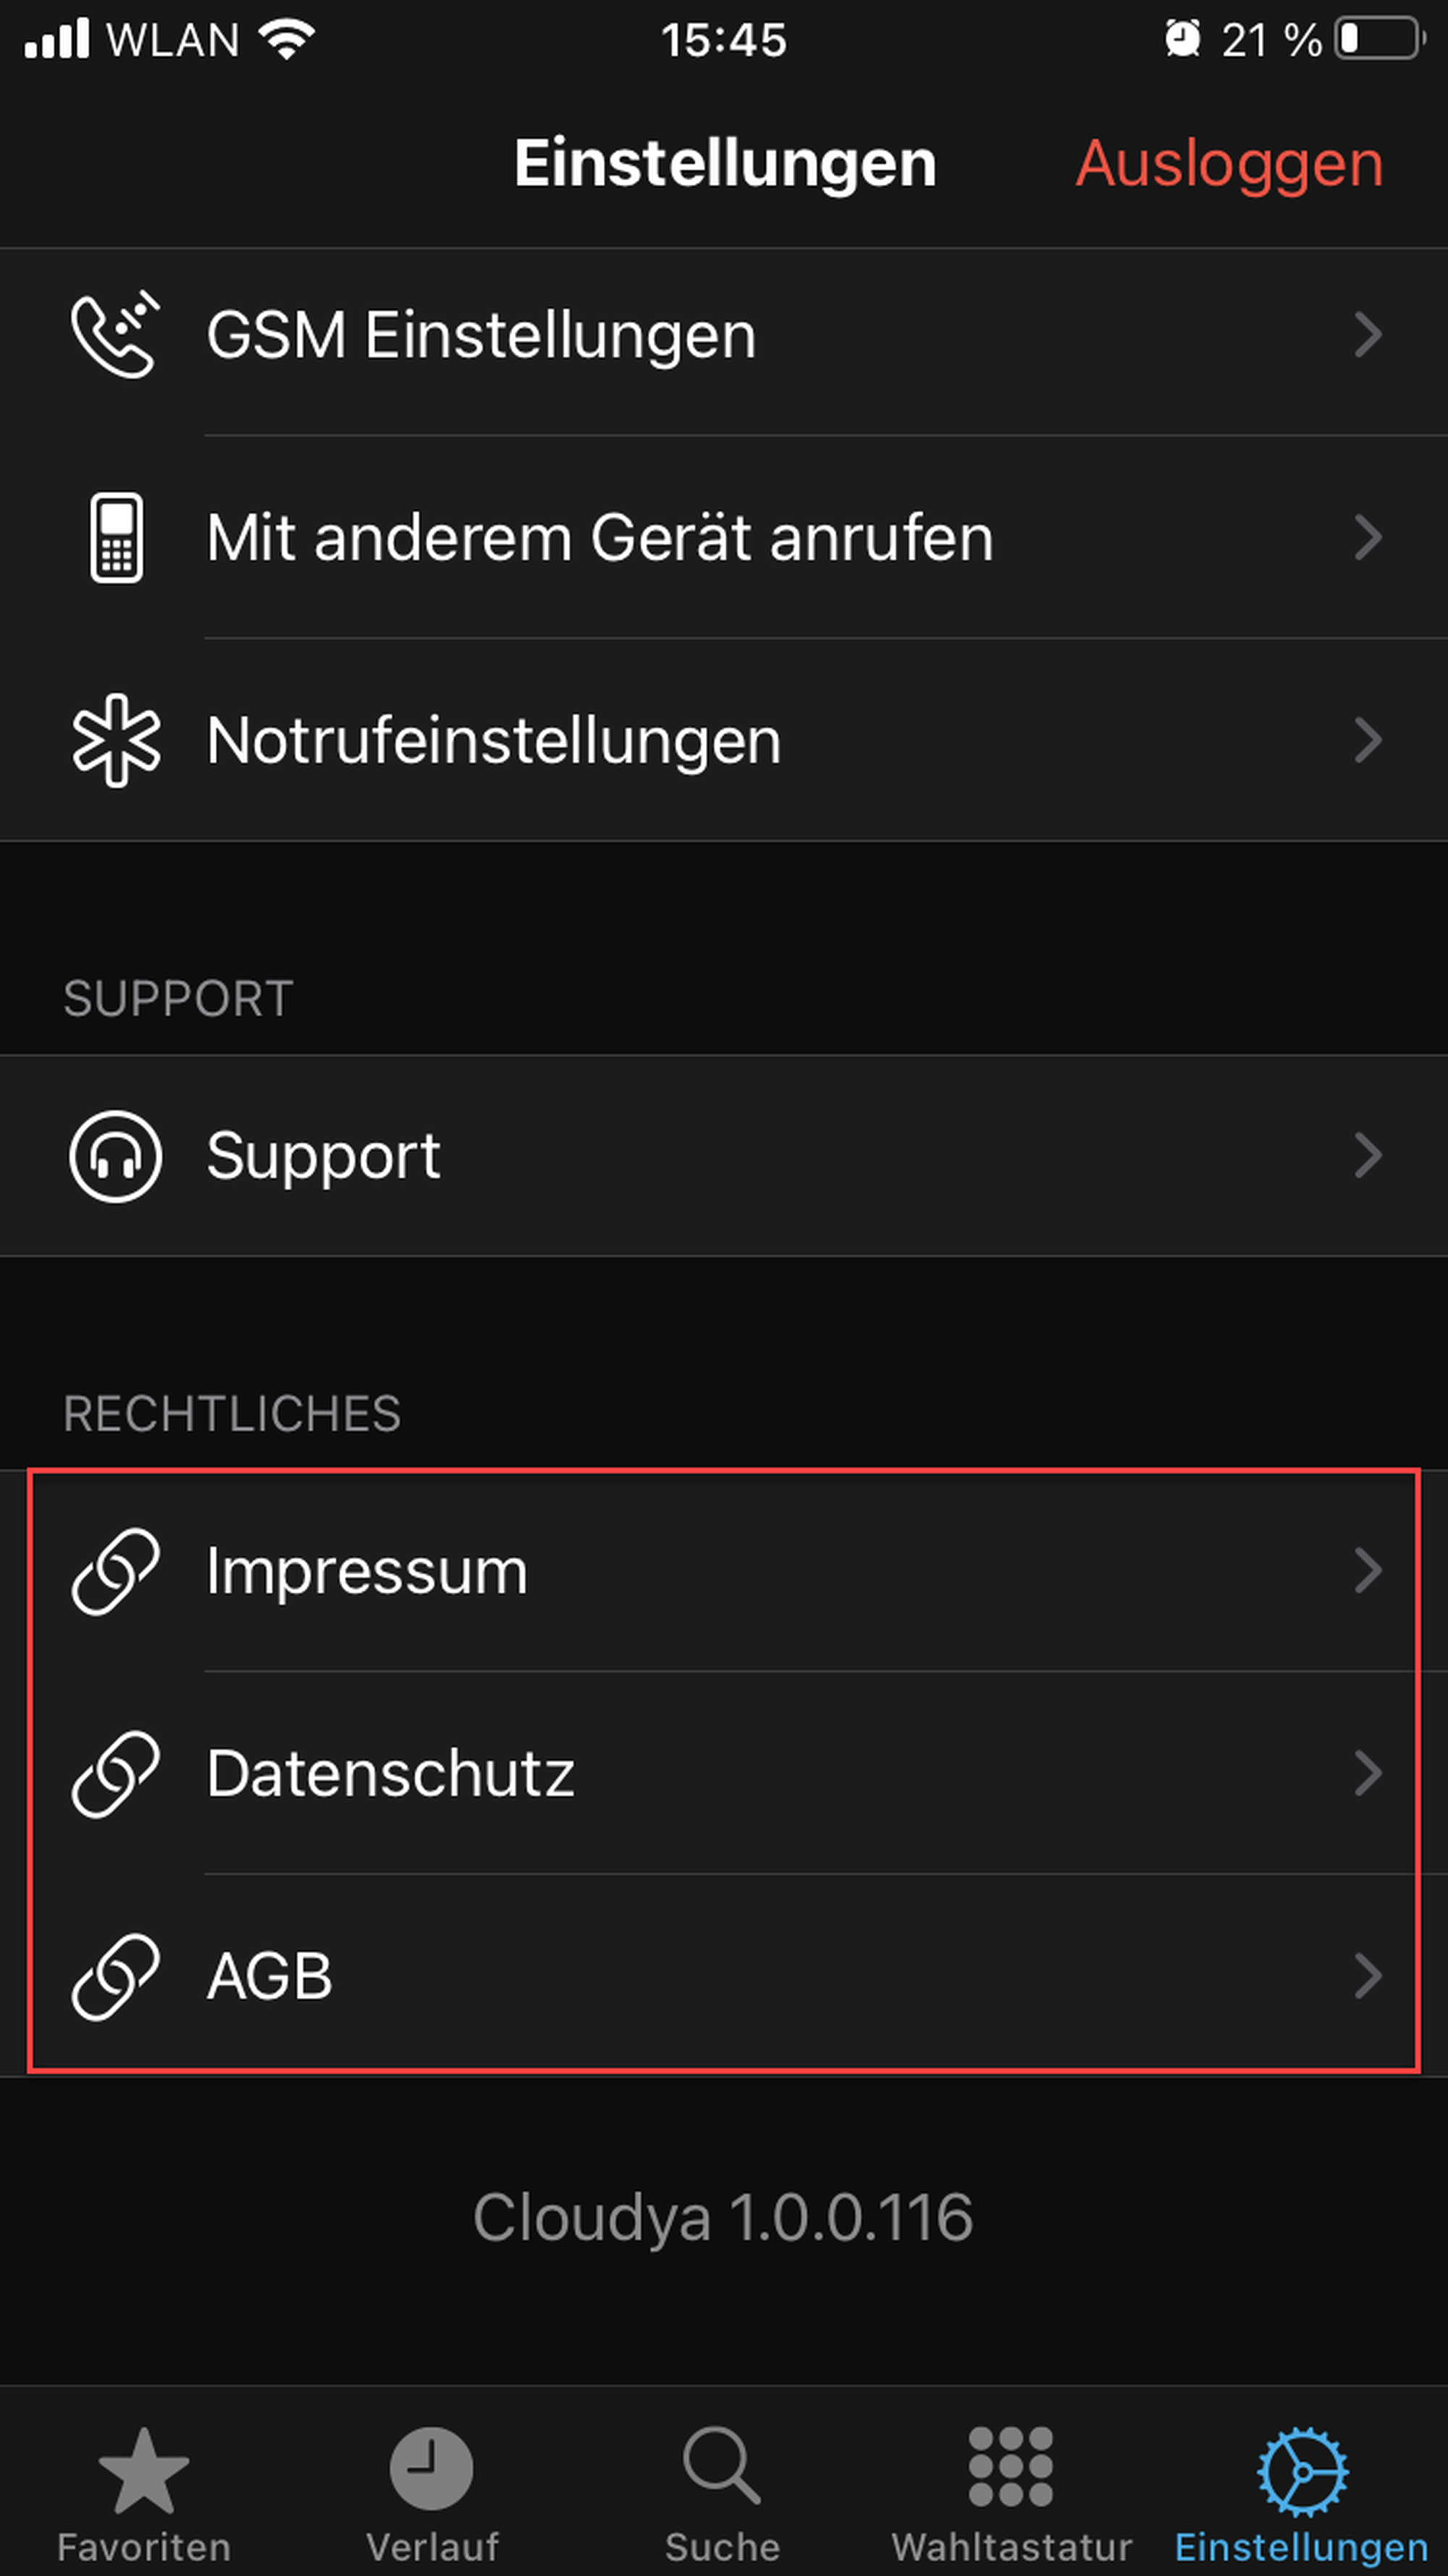Expand GSM Einstellungen via its chevron
The height and width of the screenshot is (2576, 1448).
pos(1368,334)
